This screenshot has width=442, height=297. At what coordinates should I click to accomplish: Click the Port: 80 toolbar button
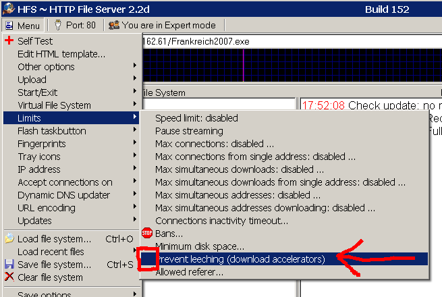point(76,25)
